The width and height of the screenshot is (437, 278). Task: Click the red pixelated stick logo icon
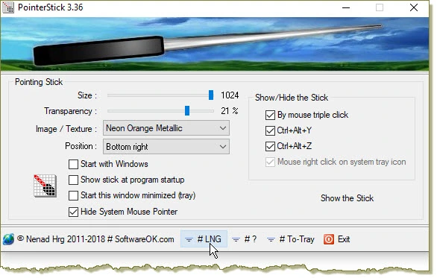(x=45, y=186)
